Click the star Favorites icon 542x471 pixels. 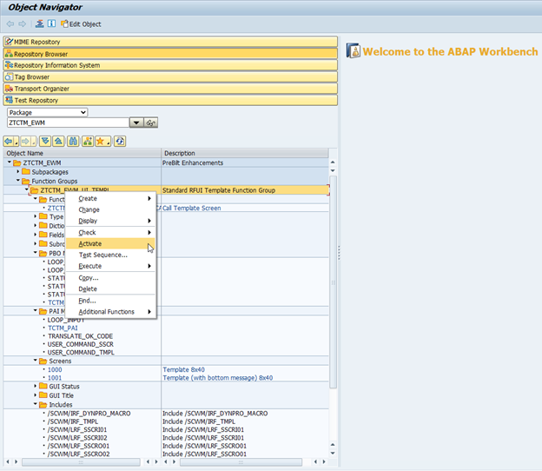(102, 141)
